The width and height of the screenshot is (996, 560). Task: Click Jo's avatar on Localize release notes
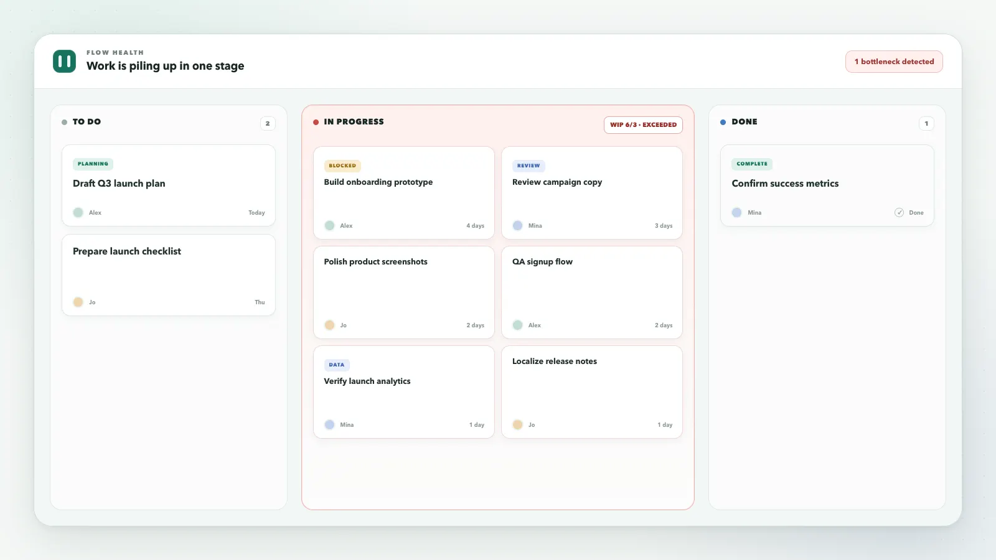517,425
